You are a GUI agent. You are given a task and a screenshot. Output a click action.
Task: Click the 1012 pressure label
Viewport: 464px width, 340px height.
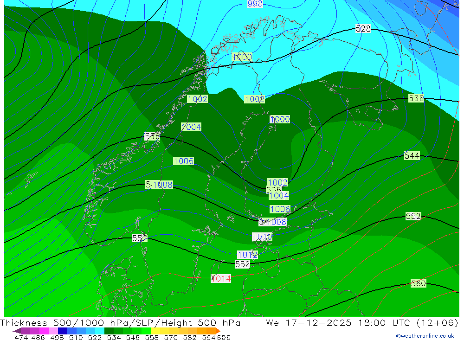pyautogui.click(x=247, y=255)
